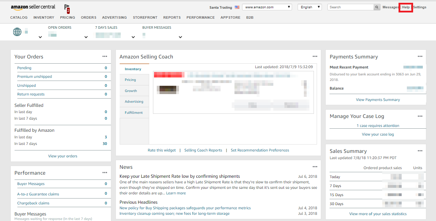
Task: Select the Growth tab in Selling Coach
Action: [134, 91]
